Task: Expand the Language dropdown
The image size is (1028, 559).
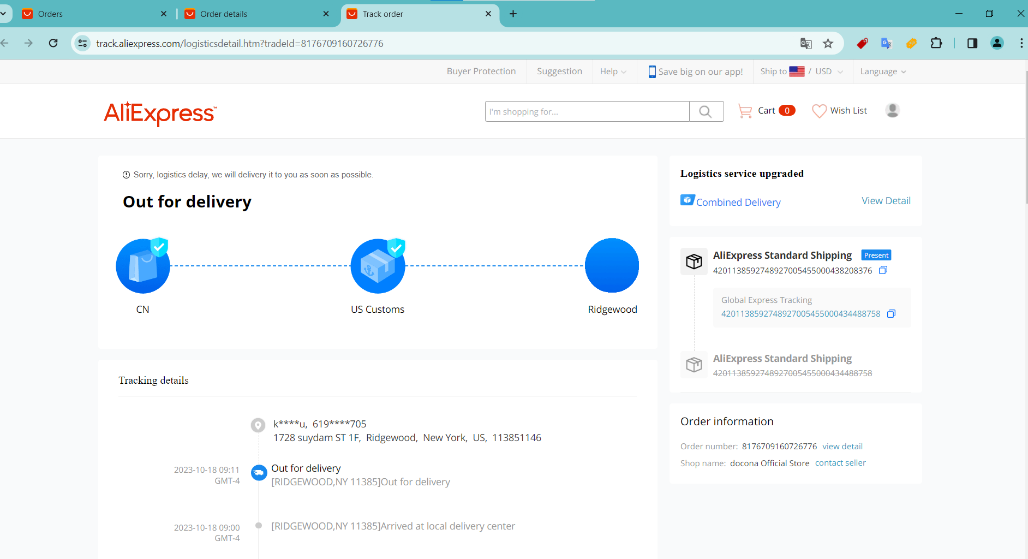Action: point(883,72)
